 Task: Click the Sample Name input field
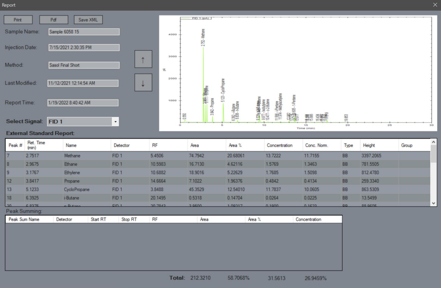coord(83,32)
